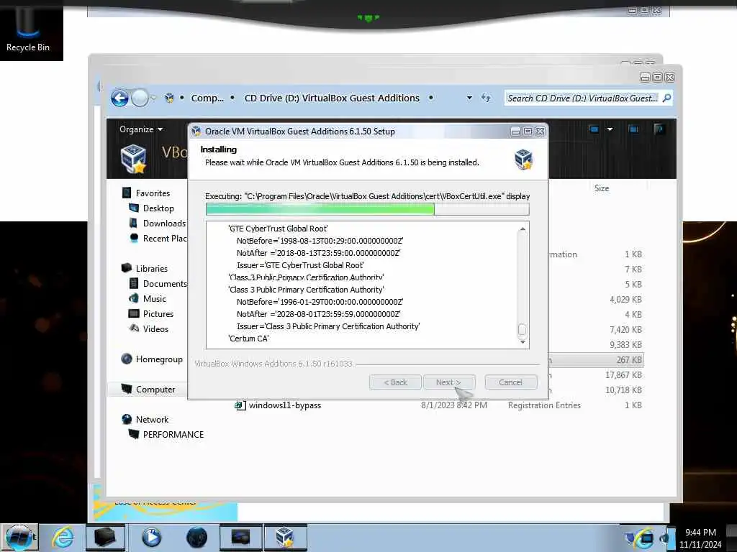737x552 pixels.
Task: Click the VBox cube icon in Explorer header
Action: (133, 157)
